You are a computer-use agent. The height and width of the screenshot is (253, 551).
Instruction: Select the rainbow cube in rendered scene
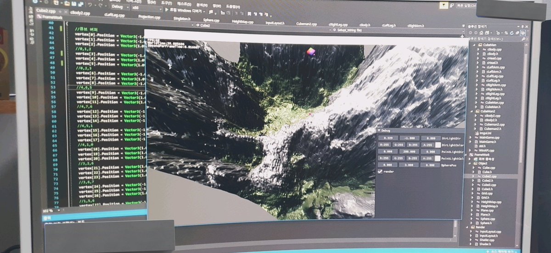[311, 51]
